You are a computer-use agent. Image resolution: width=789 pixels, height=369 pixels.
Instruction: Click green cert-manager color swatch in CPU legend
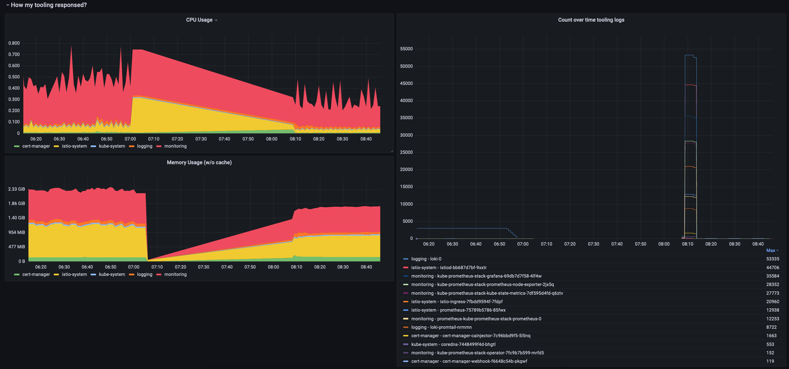[x=17, y=147]
